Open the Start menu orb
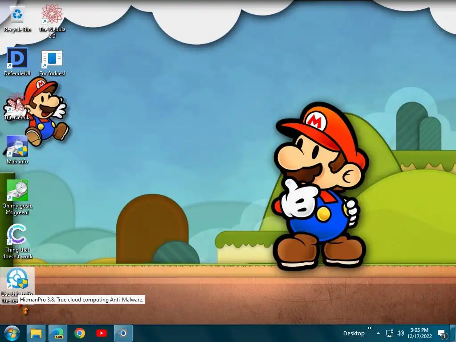Screen dimensions: 456x342 (12, 333)
